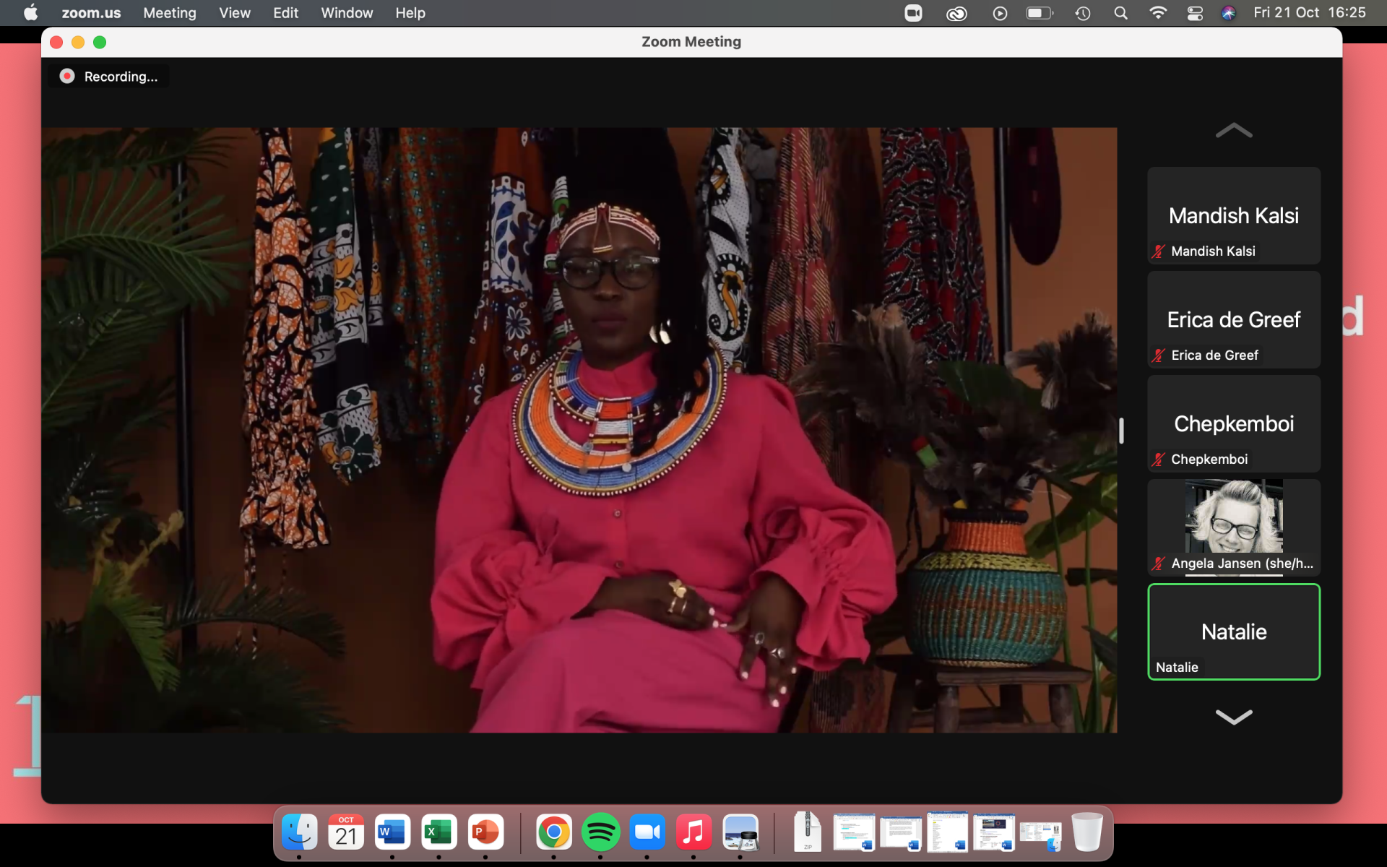Click Chepkemboi's muted microphone icon

tap(1159, 460)
